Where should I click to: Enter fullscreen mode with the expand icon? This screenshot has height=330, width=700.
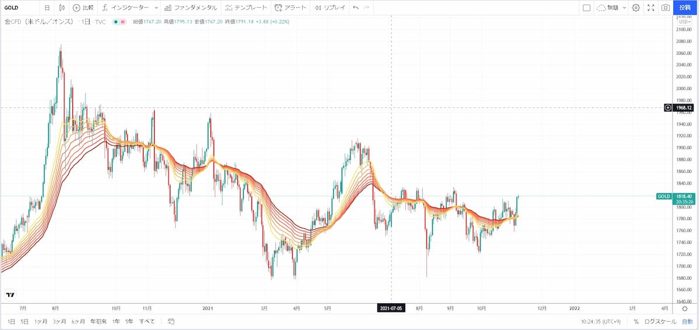click(651, 8)
